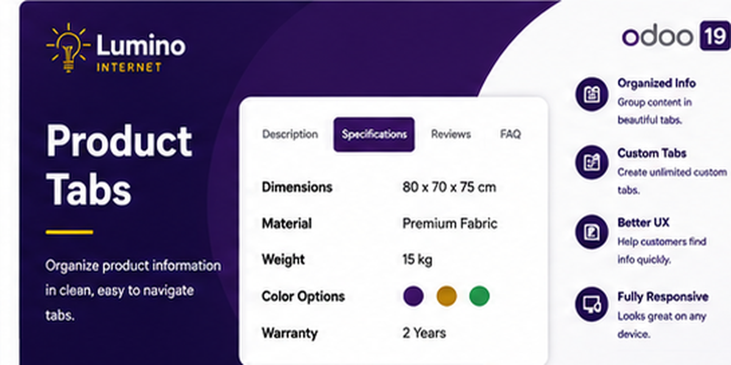Viewport: 731px width, 365px height.
Task: Click the Weight label
Action: [283, 260]
